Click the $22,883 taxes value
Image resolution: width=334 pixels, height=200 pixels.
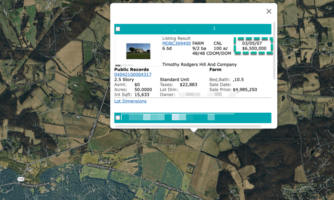click(189, 84)
